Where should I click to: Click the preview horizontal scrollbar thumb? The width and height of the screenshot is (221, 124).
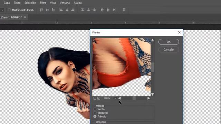point(134,98)
